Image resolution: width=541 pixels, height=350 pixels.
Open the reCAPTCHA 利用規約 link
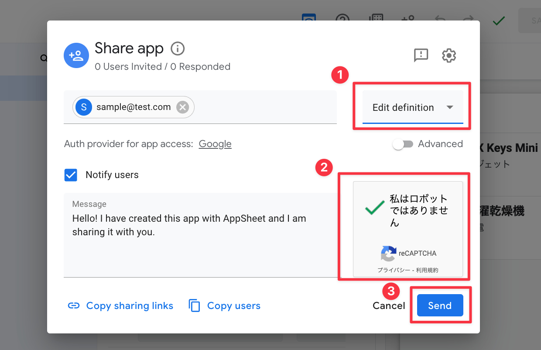[427, 270]
